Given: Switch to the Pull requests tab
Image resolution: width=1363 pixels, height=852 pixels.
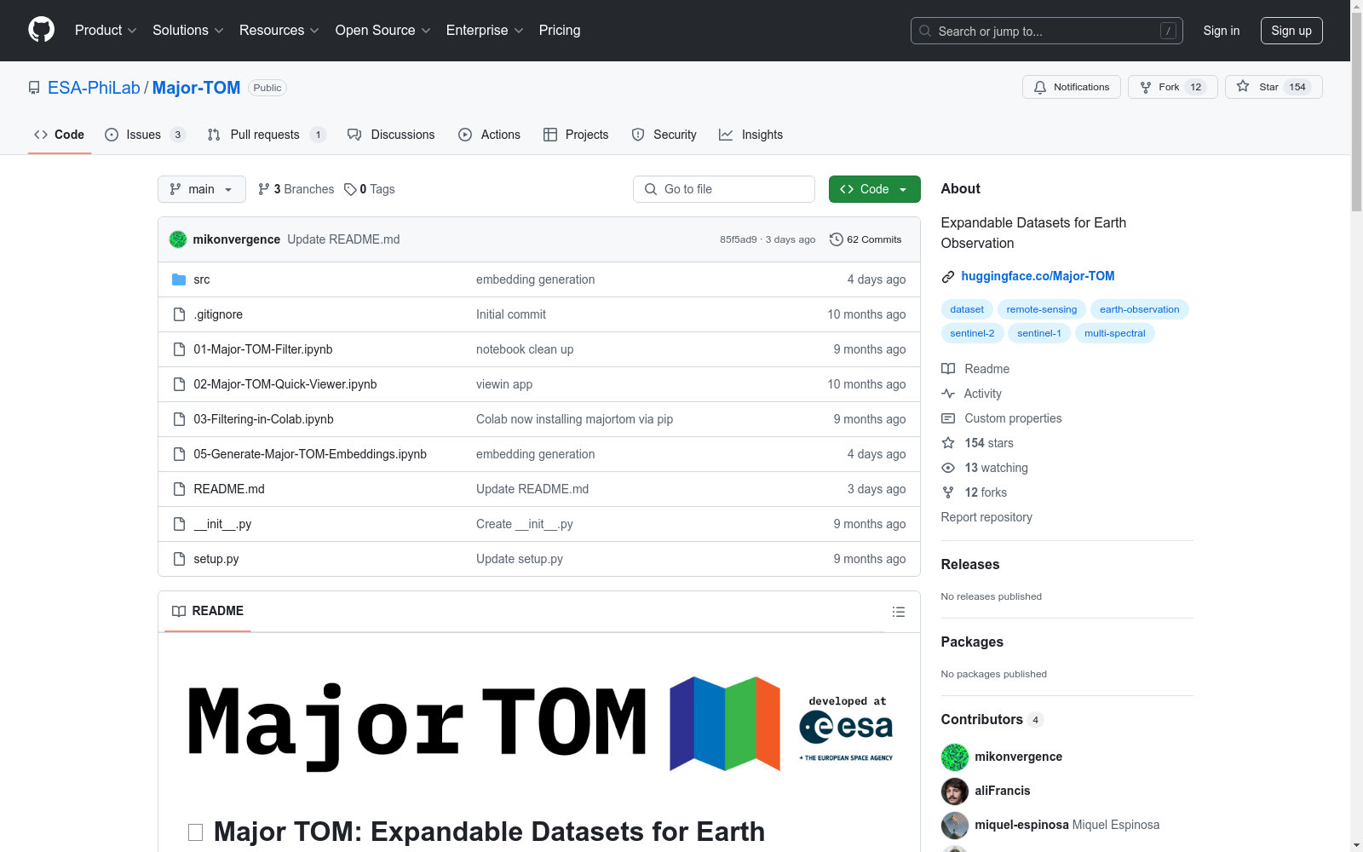Looking at the screenshot, I should tap(267, 135).
